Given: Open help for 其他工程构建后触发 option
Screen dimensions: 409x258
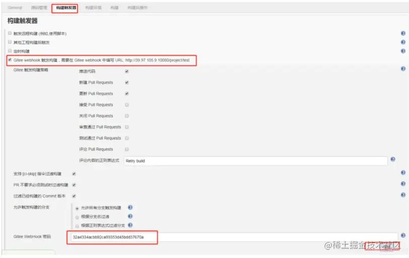Looking at the screenshot, I should 403,42.
